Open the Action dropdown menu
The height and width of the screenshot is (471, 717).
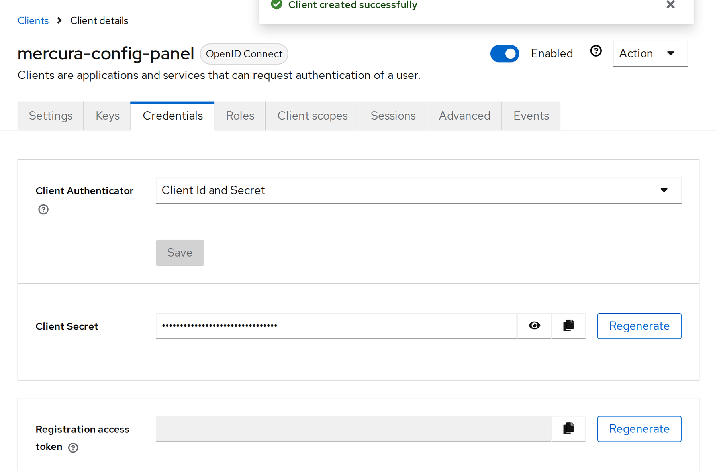pyautogui.click(x=650, y=53)
